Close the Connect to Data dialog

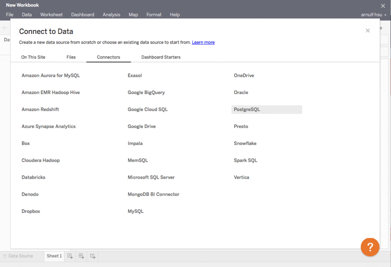click(x=368, y=30)
